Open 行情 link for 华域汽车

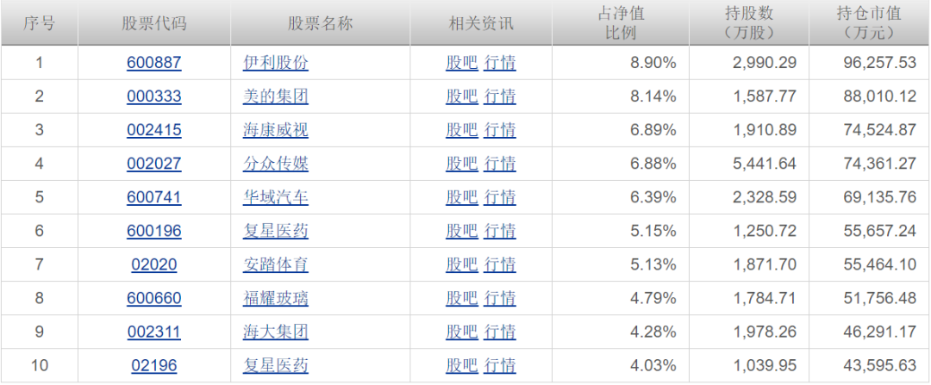[x=500, y=197]
